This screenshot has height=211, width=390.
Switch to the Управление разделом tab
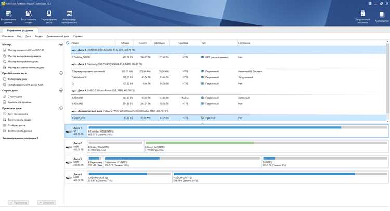(20, 30)
